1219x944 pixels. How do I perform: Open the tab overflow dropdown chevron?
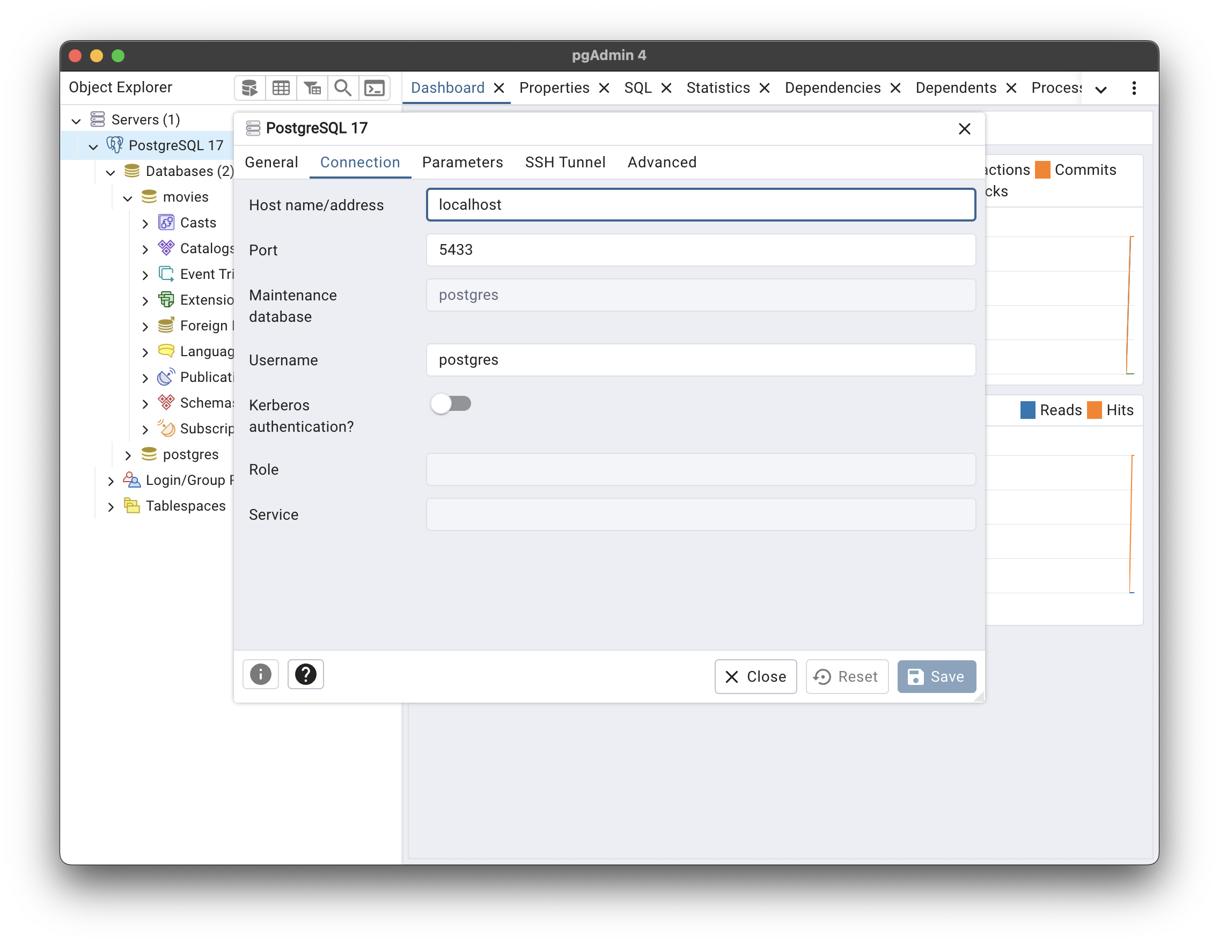tap(1100, 89)
